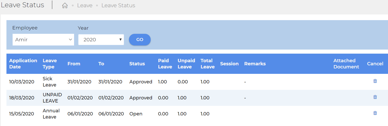The height and width of the screenshot is (126, 388).
Task: Click the Open status in Annual Leave row
Action: [x=136, y=114]
